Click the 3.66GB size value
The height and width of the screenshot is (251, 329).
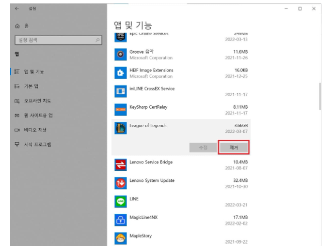click(241, 125)
